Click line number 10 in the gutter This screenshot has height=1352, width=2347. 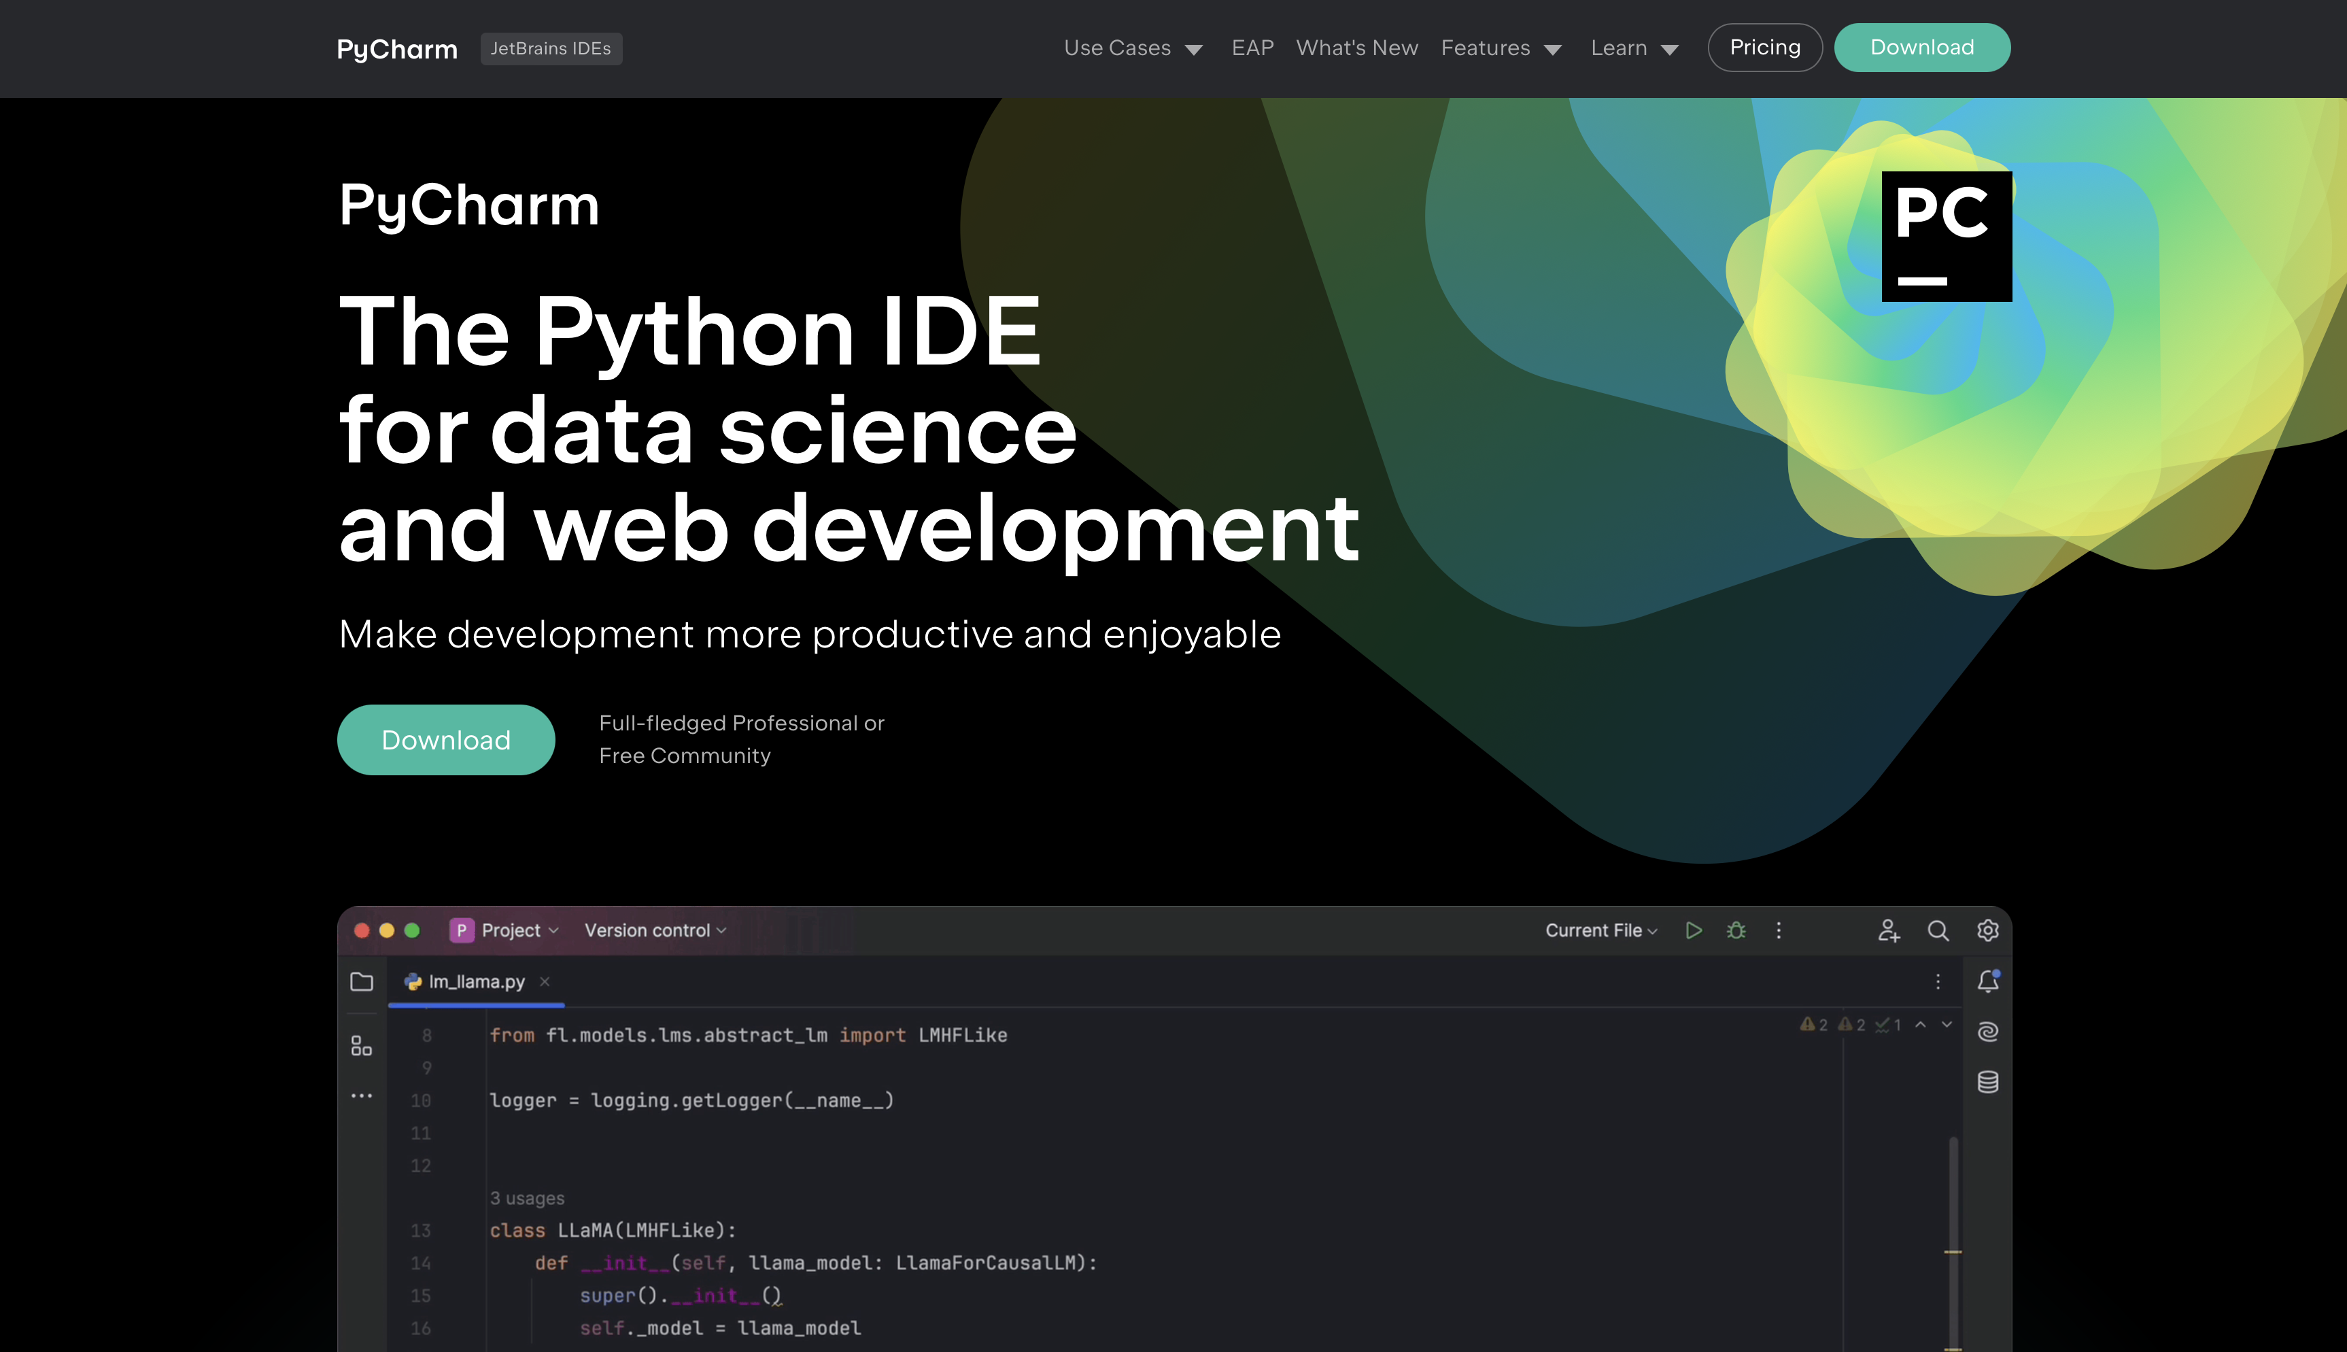420,1100
